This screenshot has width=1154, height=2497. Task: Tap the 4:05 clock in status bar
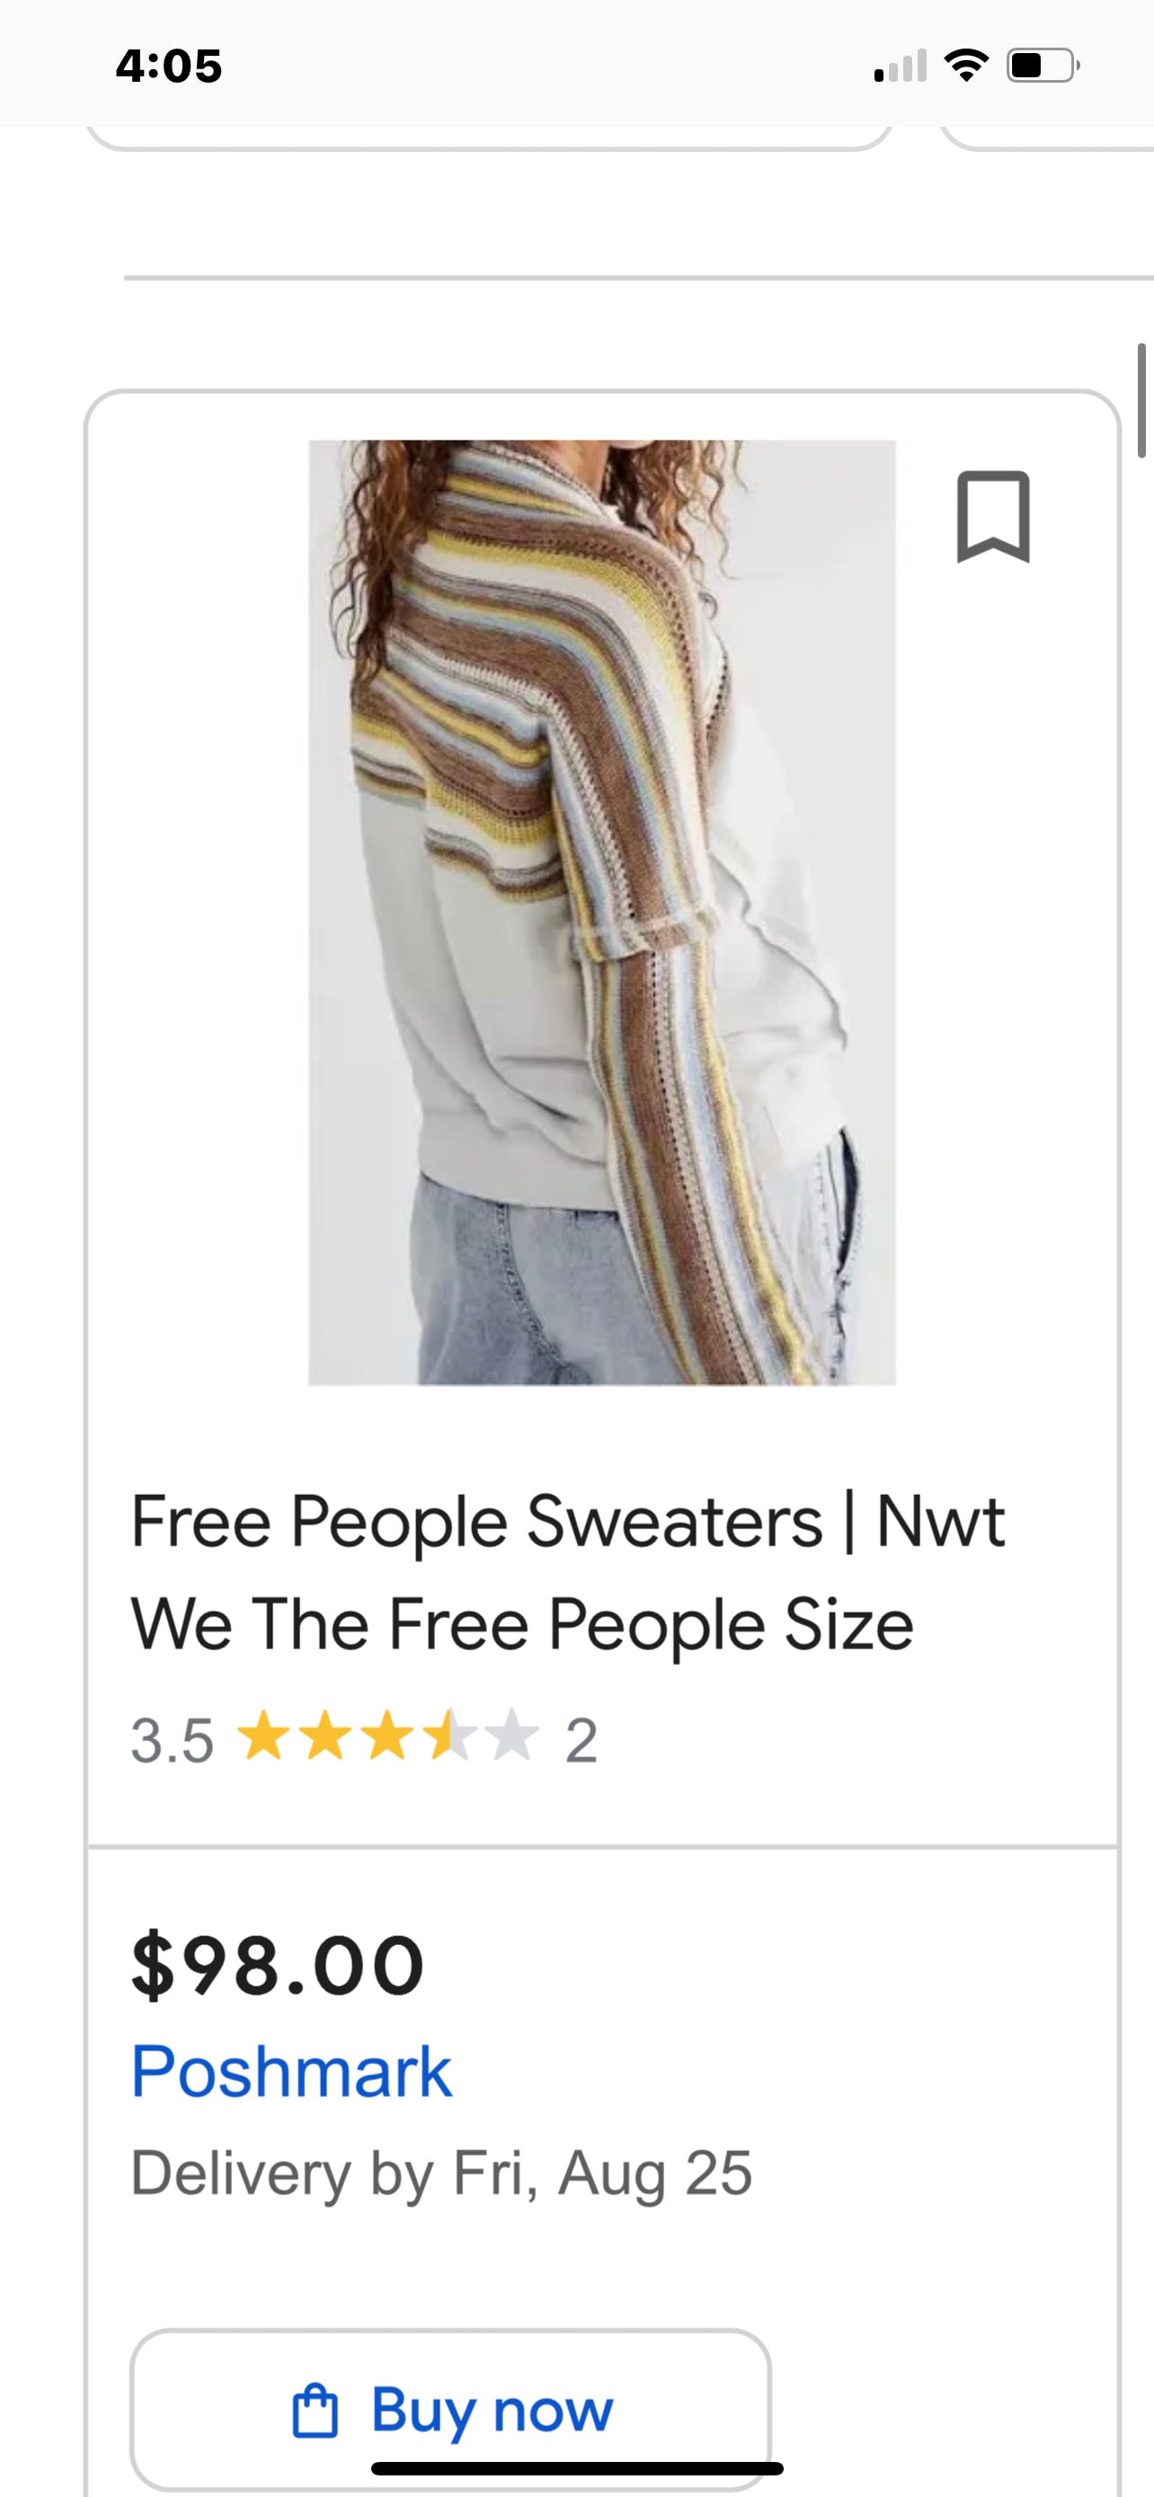pos(169,66)
